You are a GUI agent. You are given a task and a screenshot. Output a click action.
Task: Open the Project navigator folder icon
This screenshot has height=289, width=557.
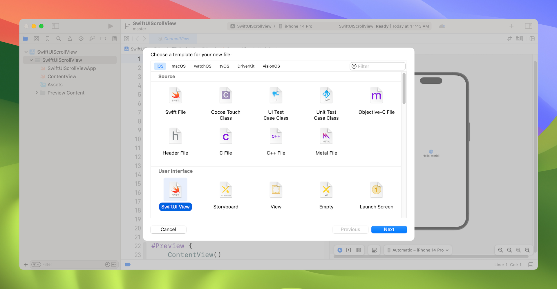[x=25, y=39]
